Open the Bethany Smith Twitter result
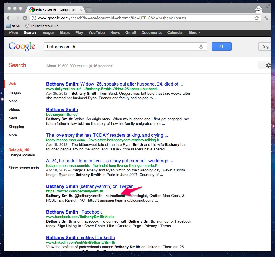Viewport: 275px width, 257px height. click(x=89, y=186)
